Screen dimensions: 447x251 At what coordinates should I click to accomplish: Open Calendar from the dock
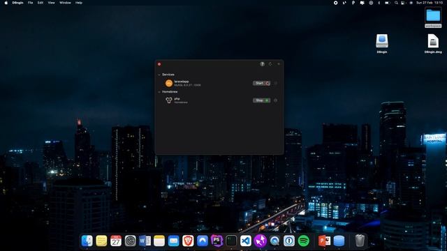pyautogui.click(x=116, y=241)
